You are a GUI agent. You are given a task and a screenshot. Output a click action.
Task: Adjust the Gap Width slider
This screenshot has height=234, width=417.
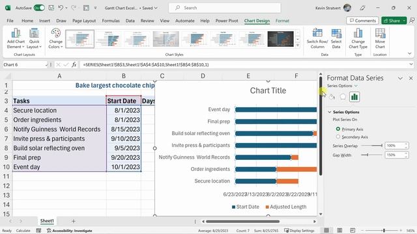coord(371,155)
